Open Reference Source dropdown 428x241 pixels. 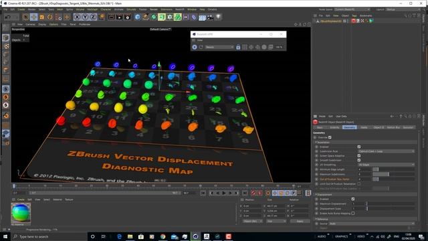tap(372, 224)
